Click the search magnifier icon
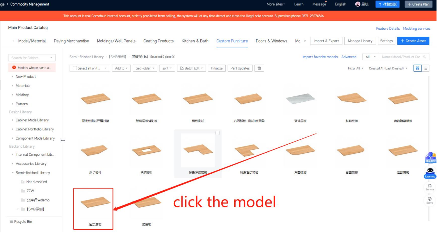Image resolution: width=443 pixels, height=233 pixels. (424, 57)
